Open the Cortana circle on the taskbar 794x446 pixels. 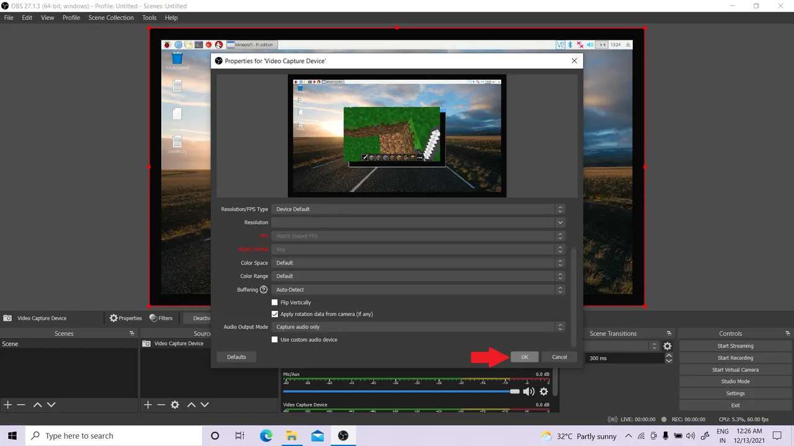[x=215, y=435]
